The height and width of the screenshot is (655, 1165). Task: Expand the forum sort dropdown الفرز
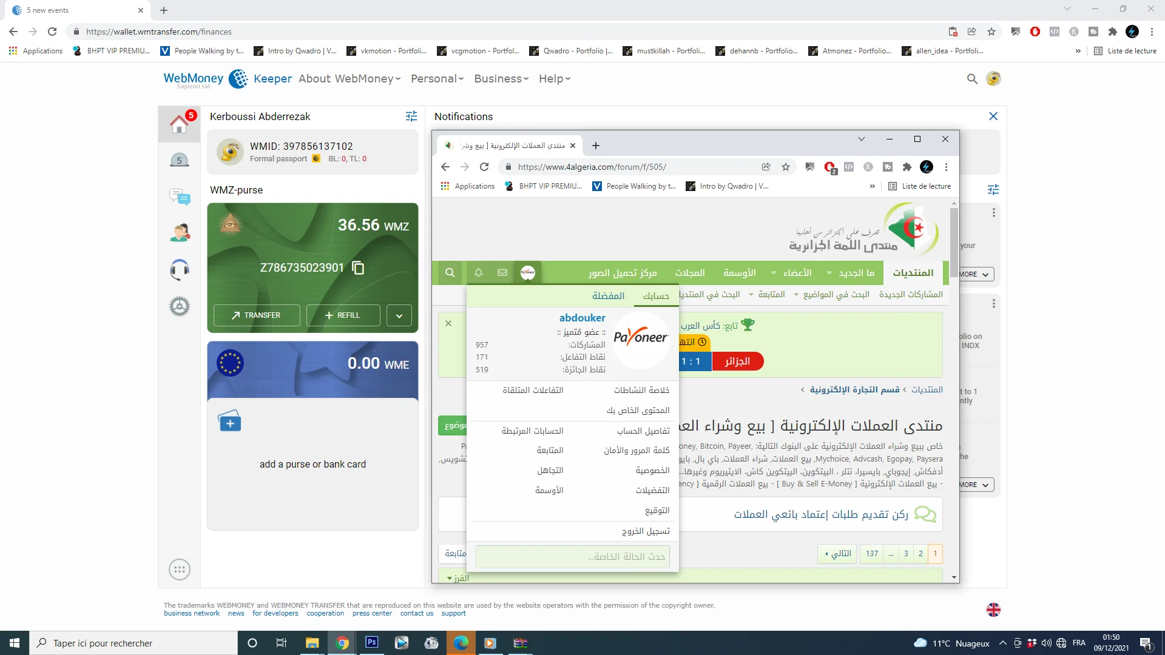click(x=458, y=578)
